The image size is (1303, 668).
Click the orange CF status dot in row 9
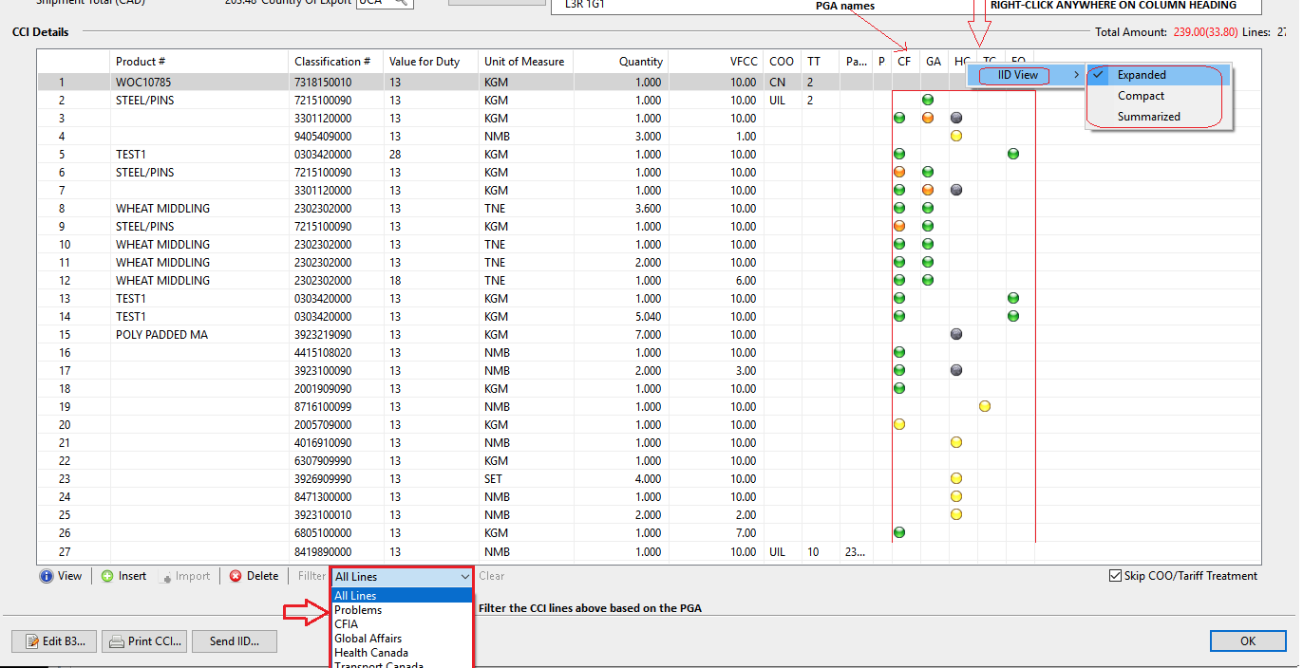(x=899, y=226)
